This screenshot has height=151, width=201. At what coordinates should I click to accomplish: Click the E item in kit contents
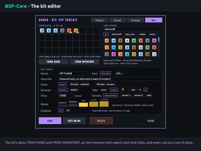pyautogui.click(x=62, y=30)
